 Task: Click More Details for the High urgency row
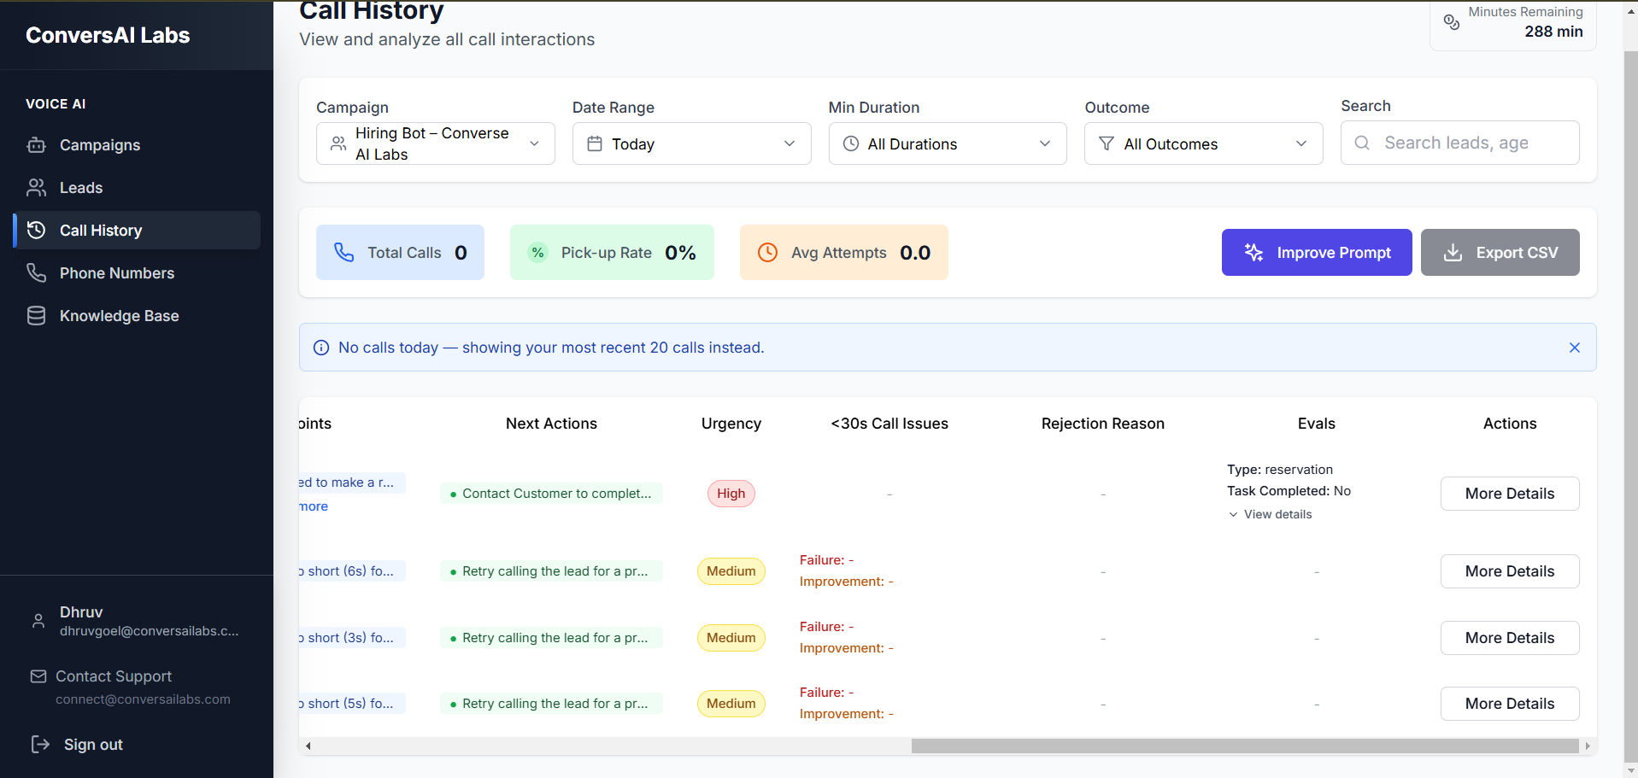click(1510, 494)
